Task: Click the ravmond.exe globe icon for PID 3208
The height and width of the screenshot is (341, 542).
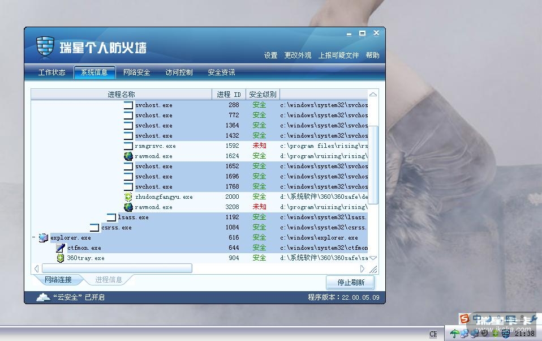Action: [128, 207]
